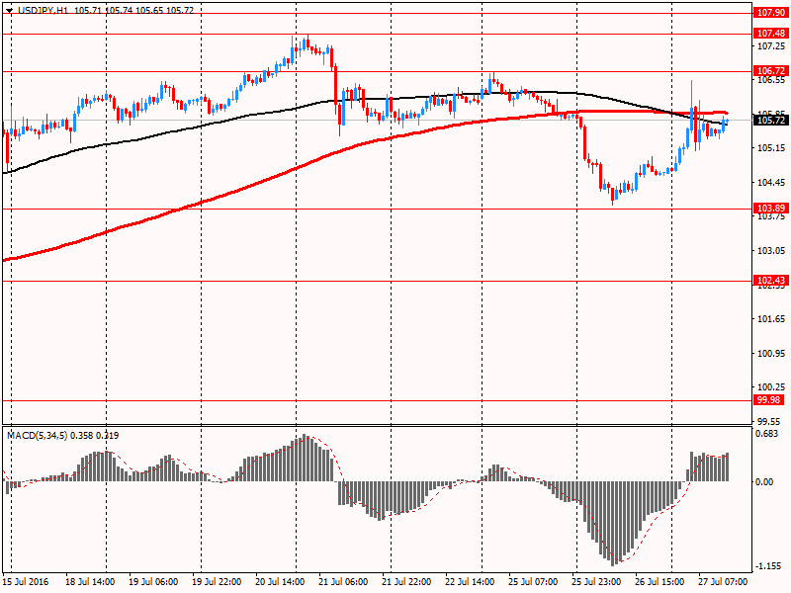791x593 pixels.
Task: Click the 22 Jul 14:00 time label
Action: tap(470, 581)
